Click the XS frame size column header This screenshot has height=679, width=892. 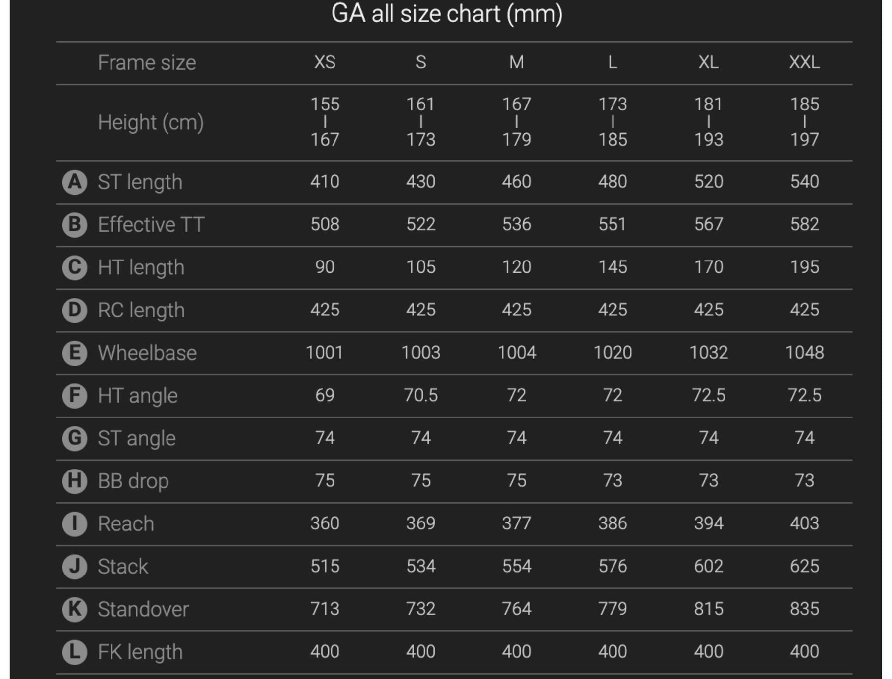pos(325,63)
